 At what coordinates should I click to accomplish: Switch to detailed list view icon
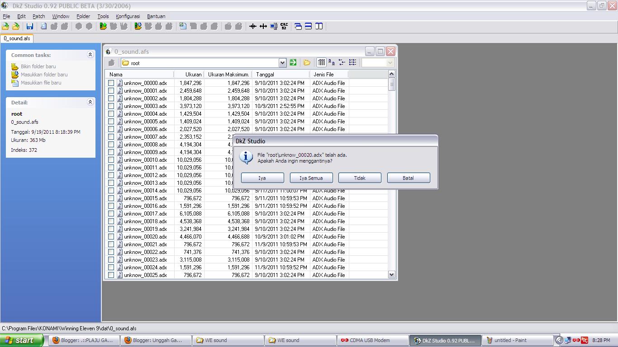(321, 63)
